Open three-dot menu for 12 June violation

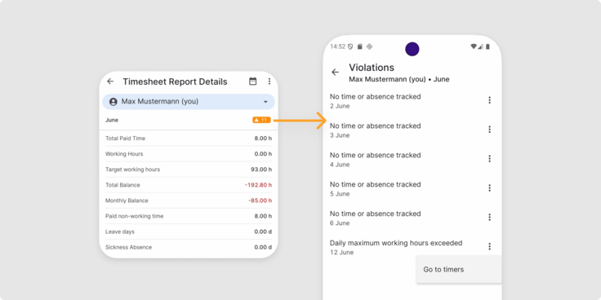point(489,246)
